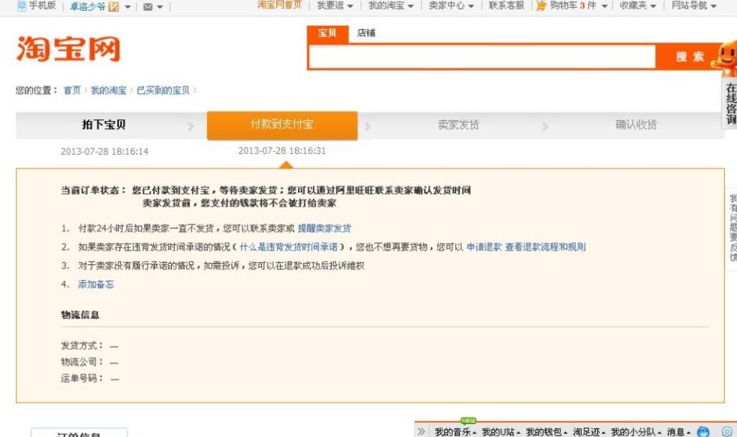Click the VIP badge icon next to username 卓洛少爷
737x437 pixels.
point(113,6)
